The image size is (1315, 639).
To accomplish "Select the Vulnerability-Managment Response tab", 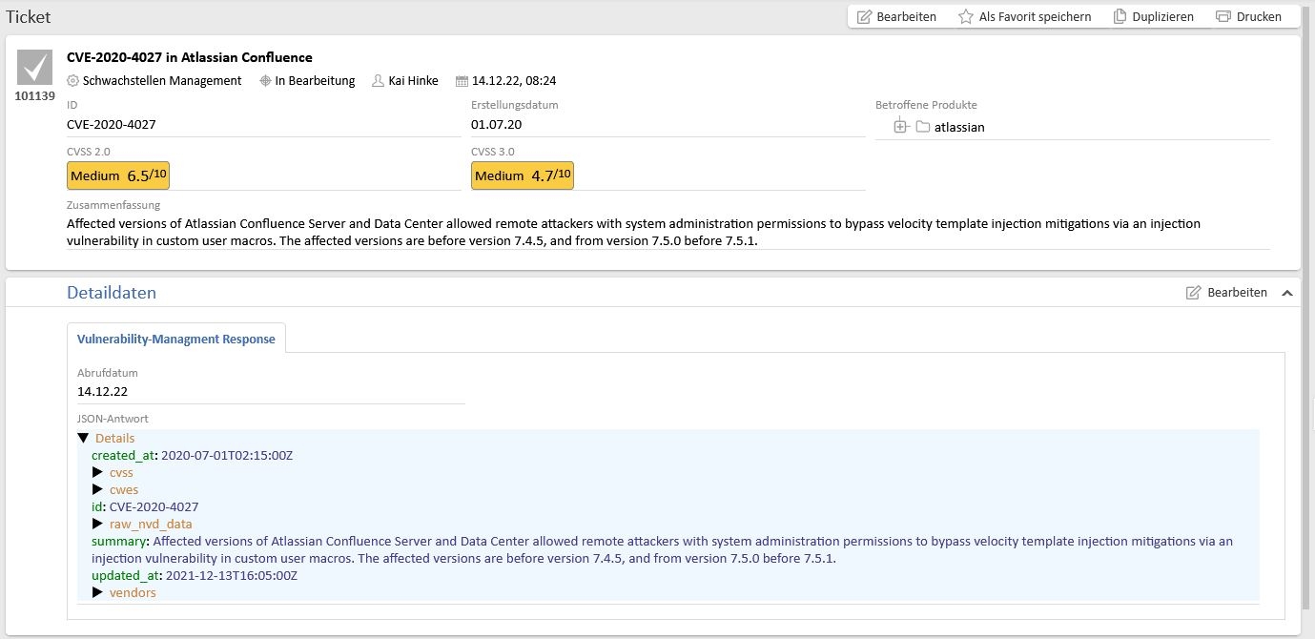I will 176,339.
